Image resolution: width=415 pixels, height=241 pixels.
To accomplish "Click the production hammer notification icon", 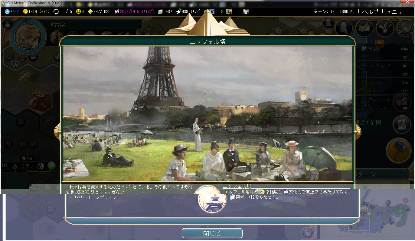I will [x=397, y=150].
